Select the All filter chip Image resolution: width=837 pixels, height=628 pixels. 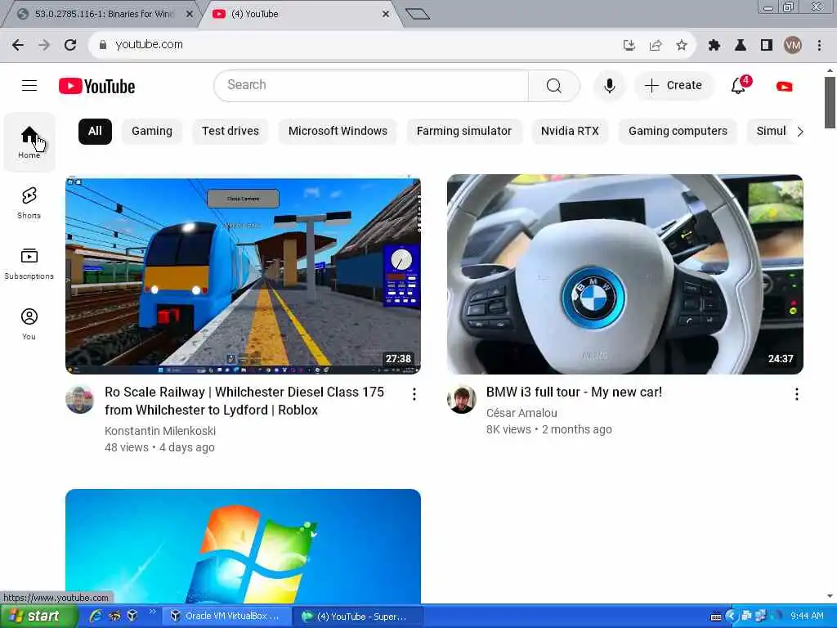click(x=95, y=132)
